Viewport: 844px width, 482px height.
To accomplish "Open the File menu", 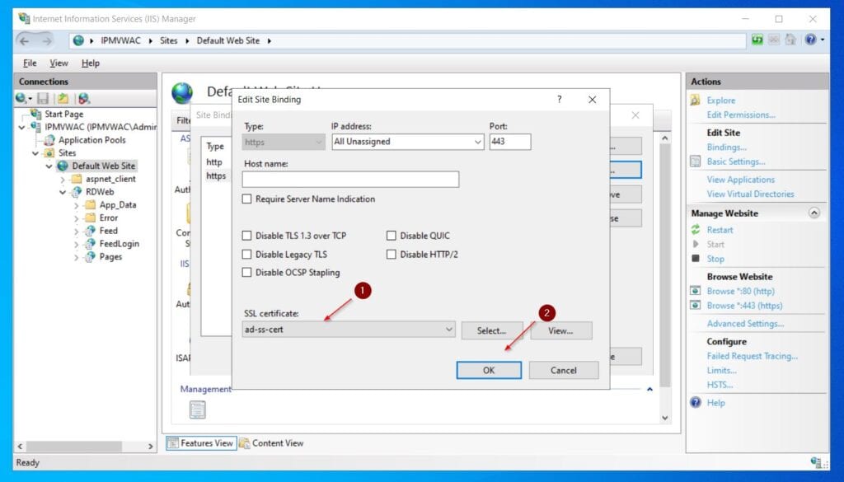I will (x=30, y=63).
